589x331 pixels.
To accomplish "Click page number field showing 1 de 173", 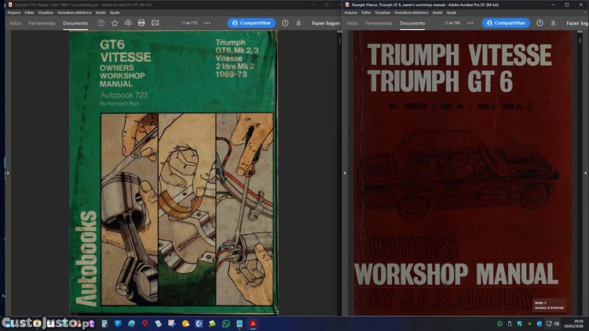I will (189, 23).
